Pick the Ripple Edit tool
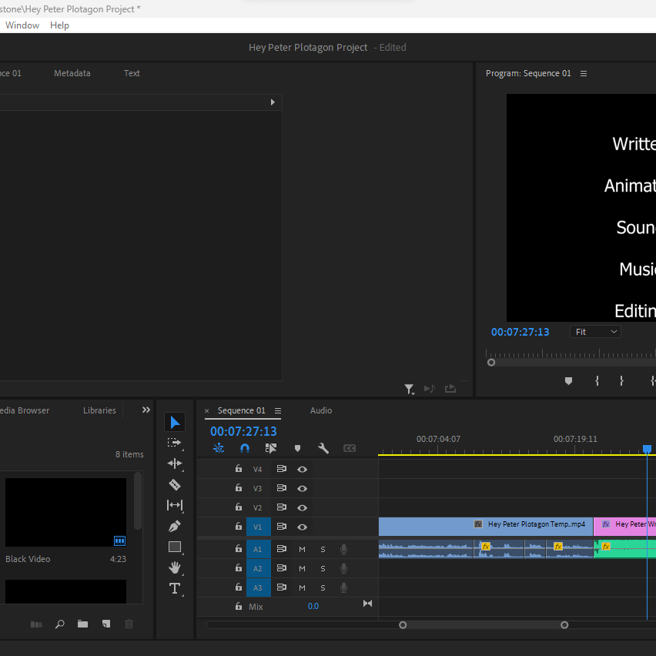Image resolution: width=656 pixels, height=656 pixels. tap(175, 464)
